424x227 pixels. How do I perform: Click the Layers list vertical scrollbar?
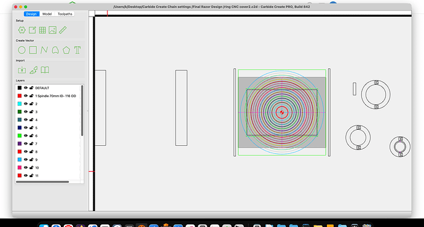(82, 110)
